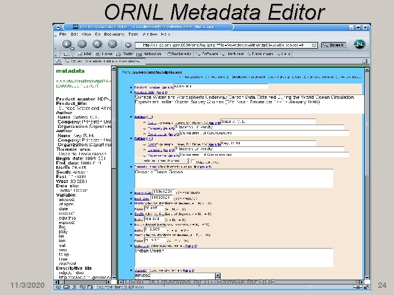
Task: Open the Back button history arrow
Action: [x=72, y=49]
